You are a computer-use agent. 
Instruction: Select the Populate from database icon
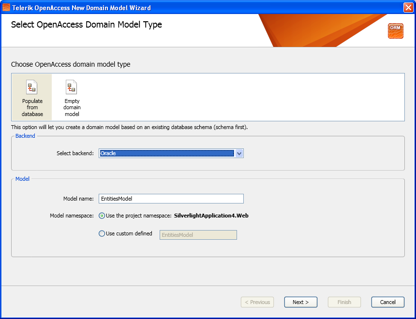(x=32, y=88)
